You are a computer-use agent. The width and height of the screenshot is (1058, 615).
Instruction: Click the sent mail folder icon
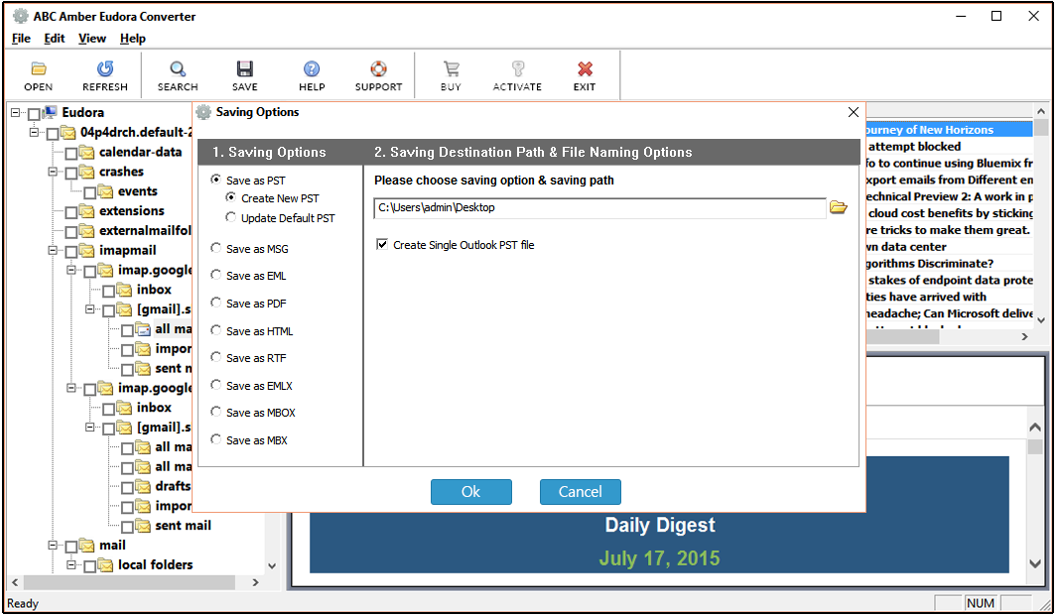point(143,526)
